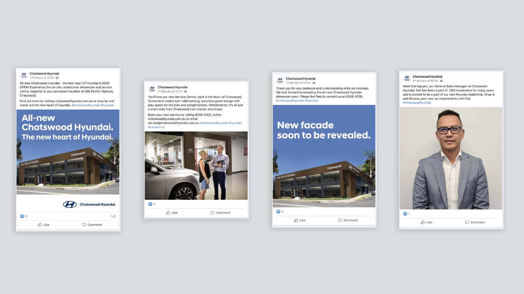Click public globe icon on 2 February post
The image size is (524, 294).
tap(185, 91)
